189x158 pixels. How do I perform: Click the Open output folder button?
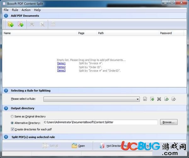(x=78, y=146)
